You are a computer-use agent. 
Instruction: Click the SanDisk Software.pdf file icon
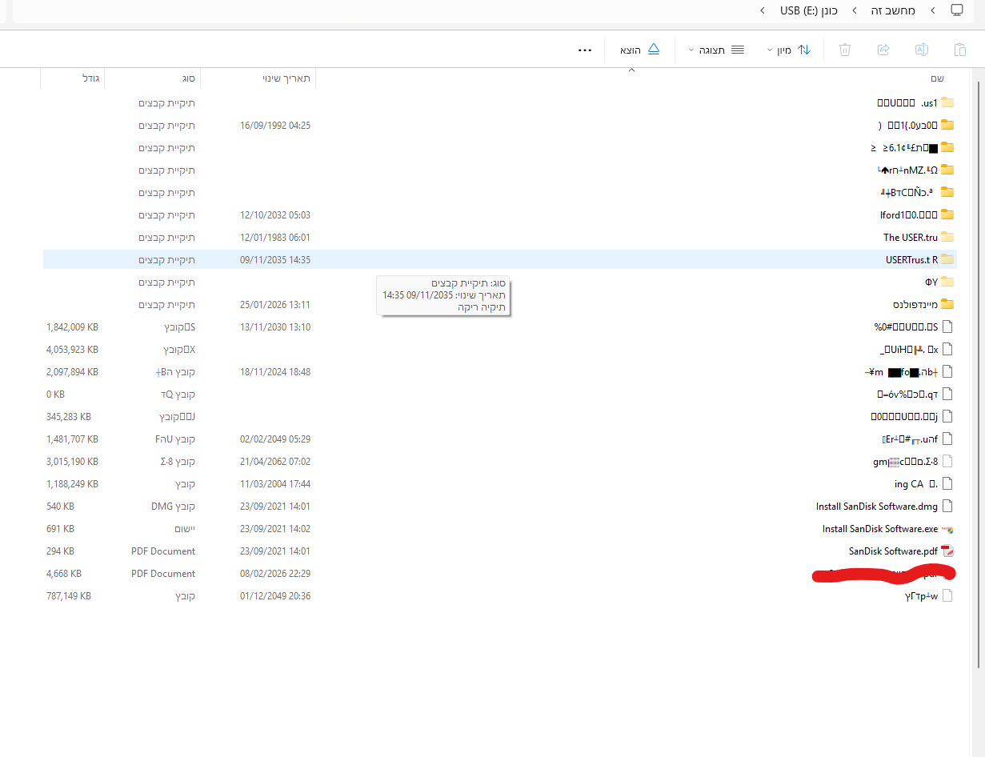pyautogui.click(x=948, y=551)
